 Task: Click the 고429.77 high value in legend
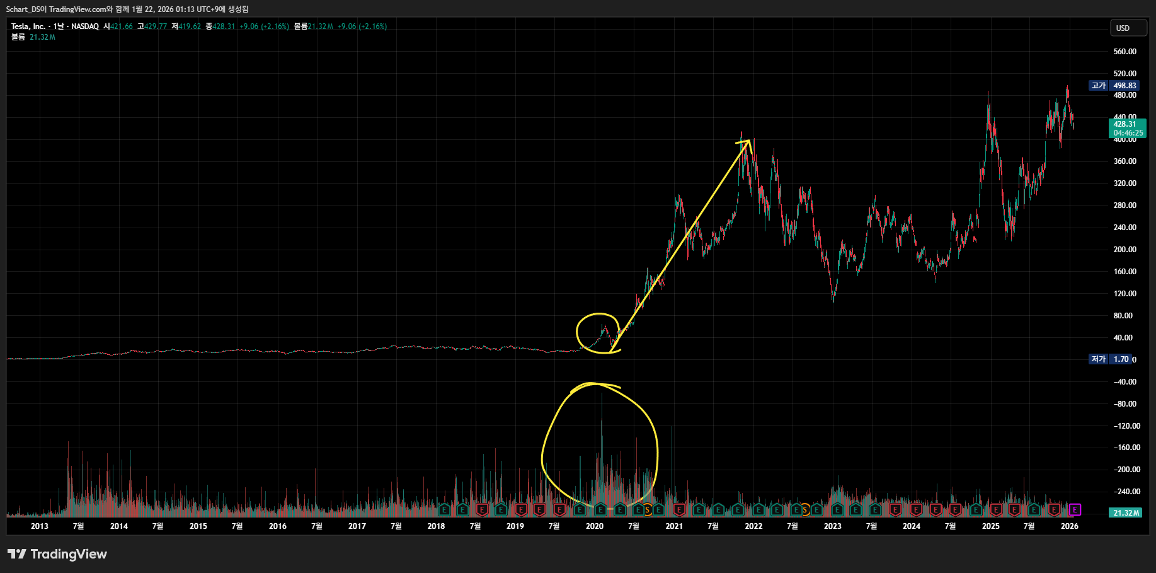coord(152,26)
